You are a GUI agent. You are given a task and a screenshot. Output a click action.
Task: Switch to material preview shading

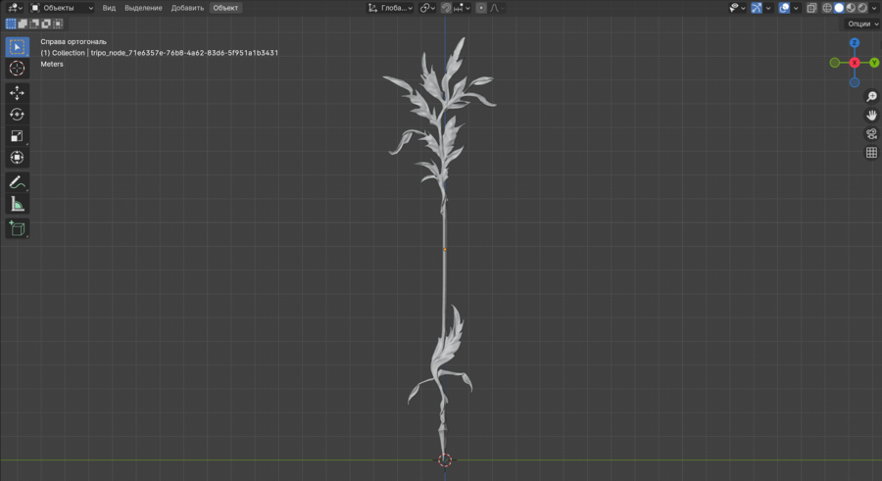pyautogui.click(x=851, y=8)
